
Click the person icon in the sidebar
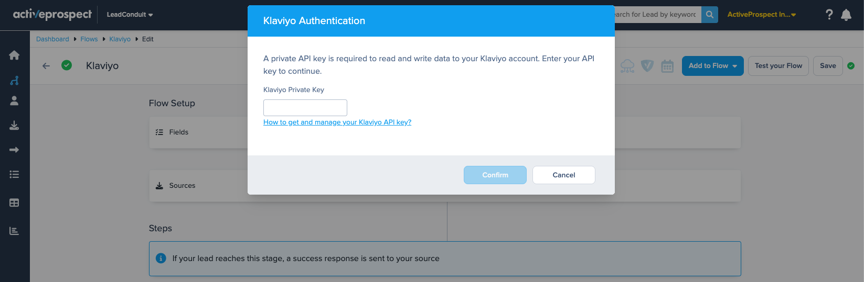(x=14, y=101)
